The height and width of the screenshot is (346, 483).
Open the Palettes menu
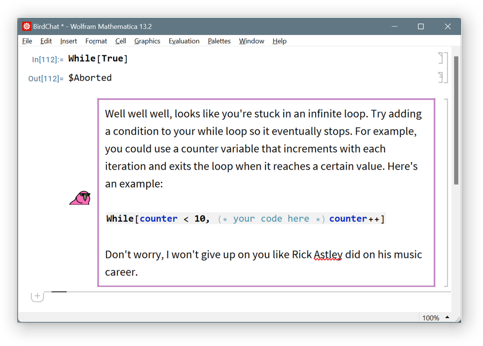point(219,41)
